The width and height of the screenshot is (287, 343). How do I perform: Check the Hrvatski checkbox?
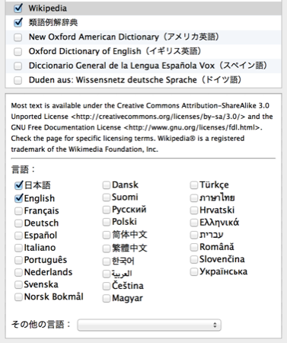pos(194,210)
